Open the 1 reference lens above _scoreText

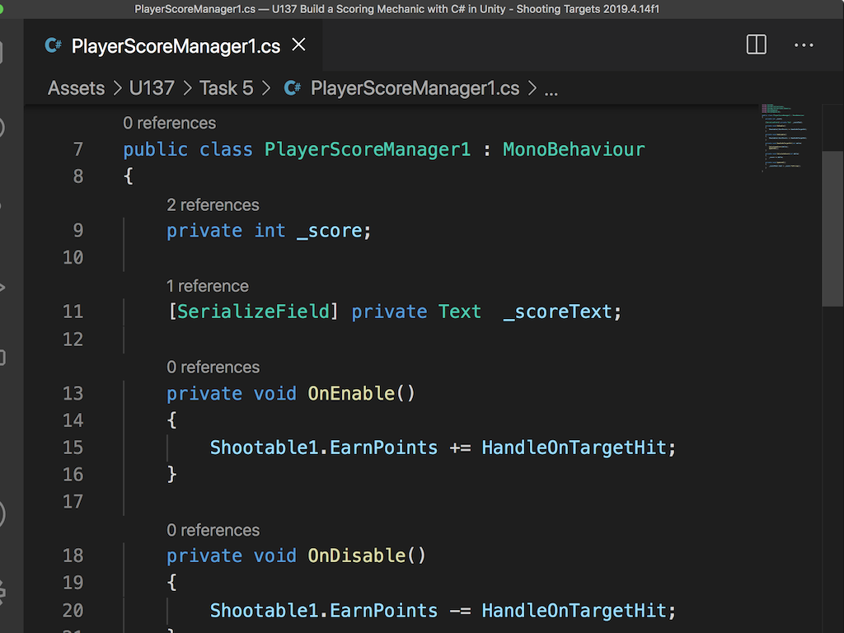(207, 286)
